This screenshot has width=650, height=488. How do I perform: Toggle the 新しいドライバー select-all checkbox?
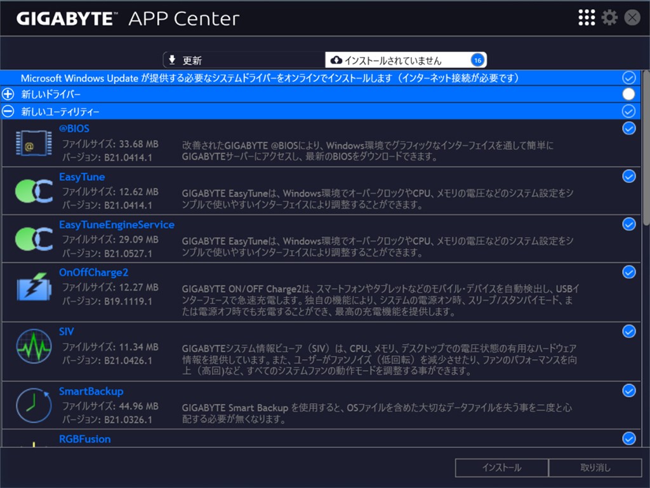(x=628, y=94)
